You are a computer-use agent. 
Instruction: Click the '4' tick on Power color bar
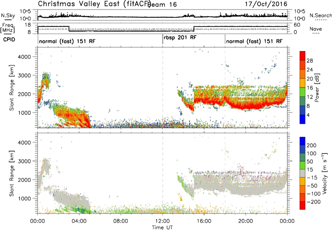308,115
